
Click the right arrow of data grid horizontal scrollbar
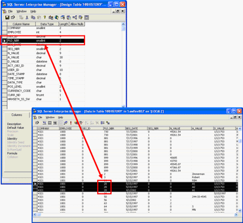[x=236, y=215]
